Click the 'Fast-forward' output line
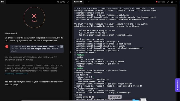This screenshot has width=180, height=101. click(81, 75)
